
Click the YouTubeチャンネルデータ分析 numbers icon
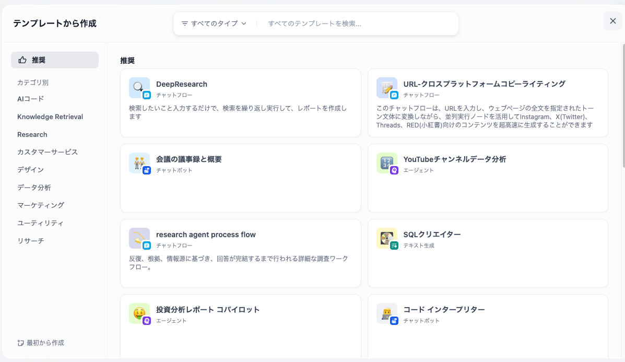(386, 163)
